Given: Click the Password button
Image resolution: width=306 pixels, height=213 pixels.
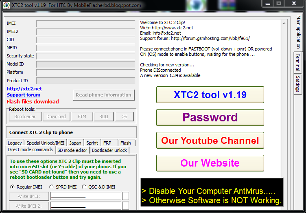Looking at the screenshot, I should coord(210,117).
